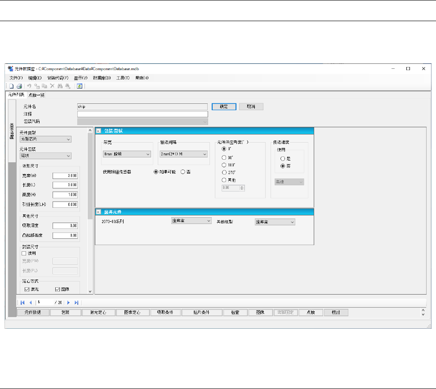Select the 90° supply angle option
This screenshot has height=389, width=436.
[224, 158]
